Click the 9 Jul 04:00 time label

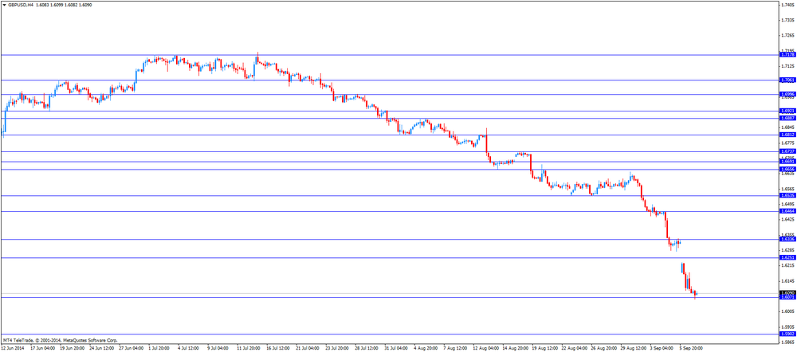(218, 349)
